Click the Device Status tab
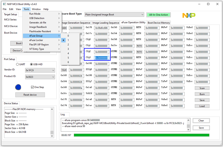223x147 pixels. [x=11, y=103]
